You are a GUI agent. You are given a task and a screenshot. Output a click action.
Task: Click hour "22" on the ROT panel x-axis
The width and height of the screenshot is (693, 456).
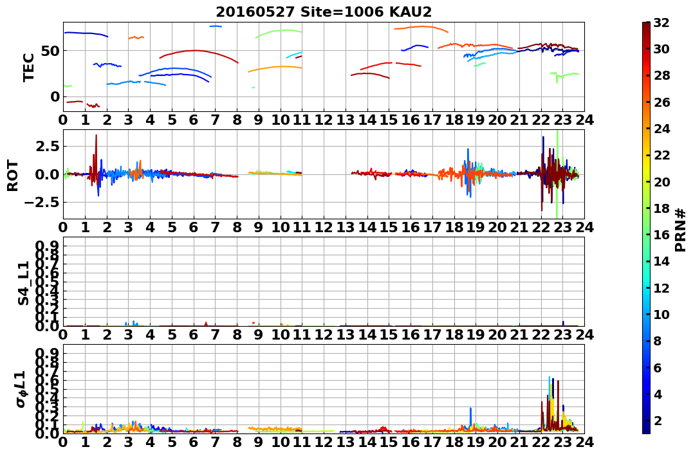coord(541,227)
